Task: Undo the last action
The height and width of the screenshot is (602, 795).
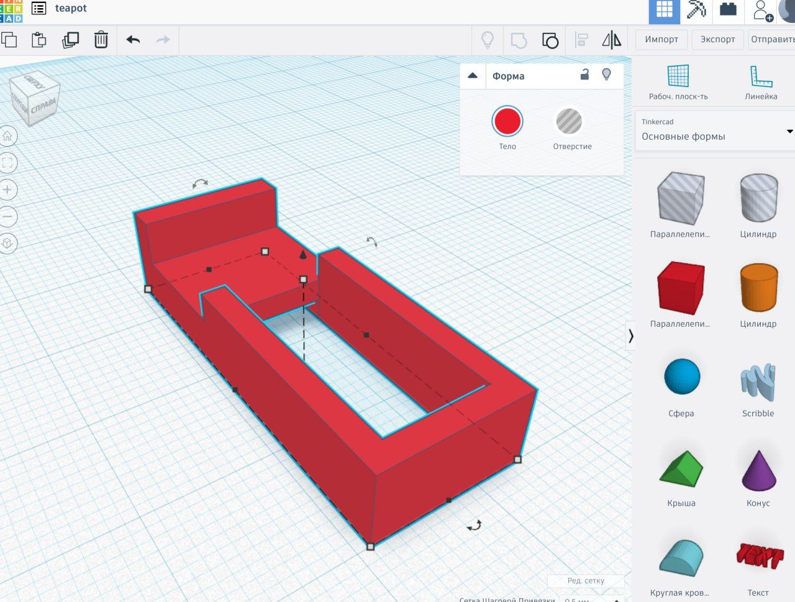Action: pos(133,40)
